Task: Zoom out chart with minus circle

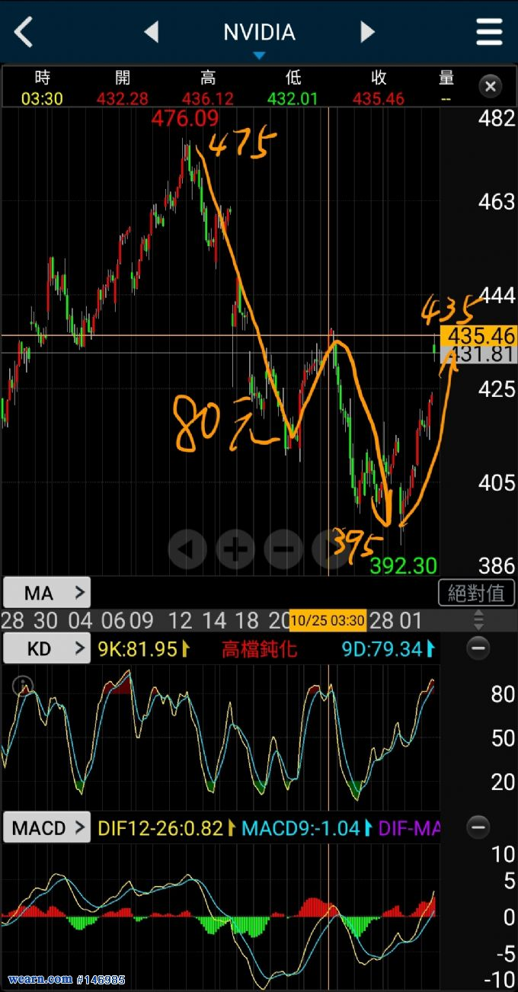Action: click(283, 548)
